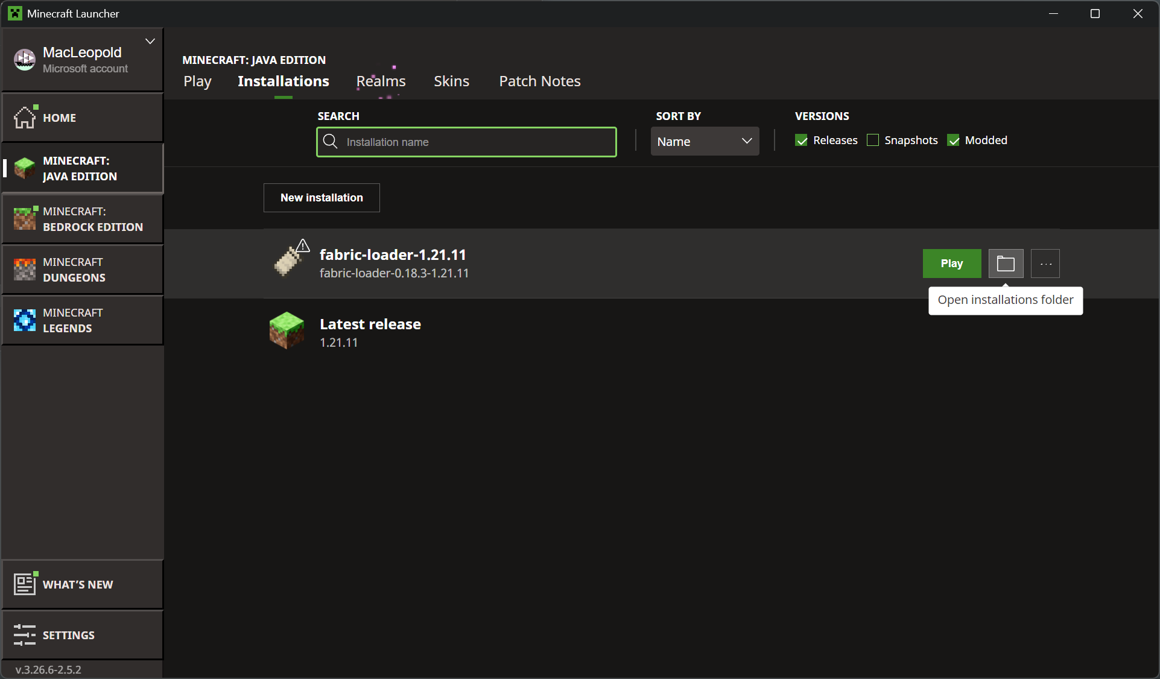Open the Patch Notes tab
This screenshot has height=679, width=1160.
(539, 81)
